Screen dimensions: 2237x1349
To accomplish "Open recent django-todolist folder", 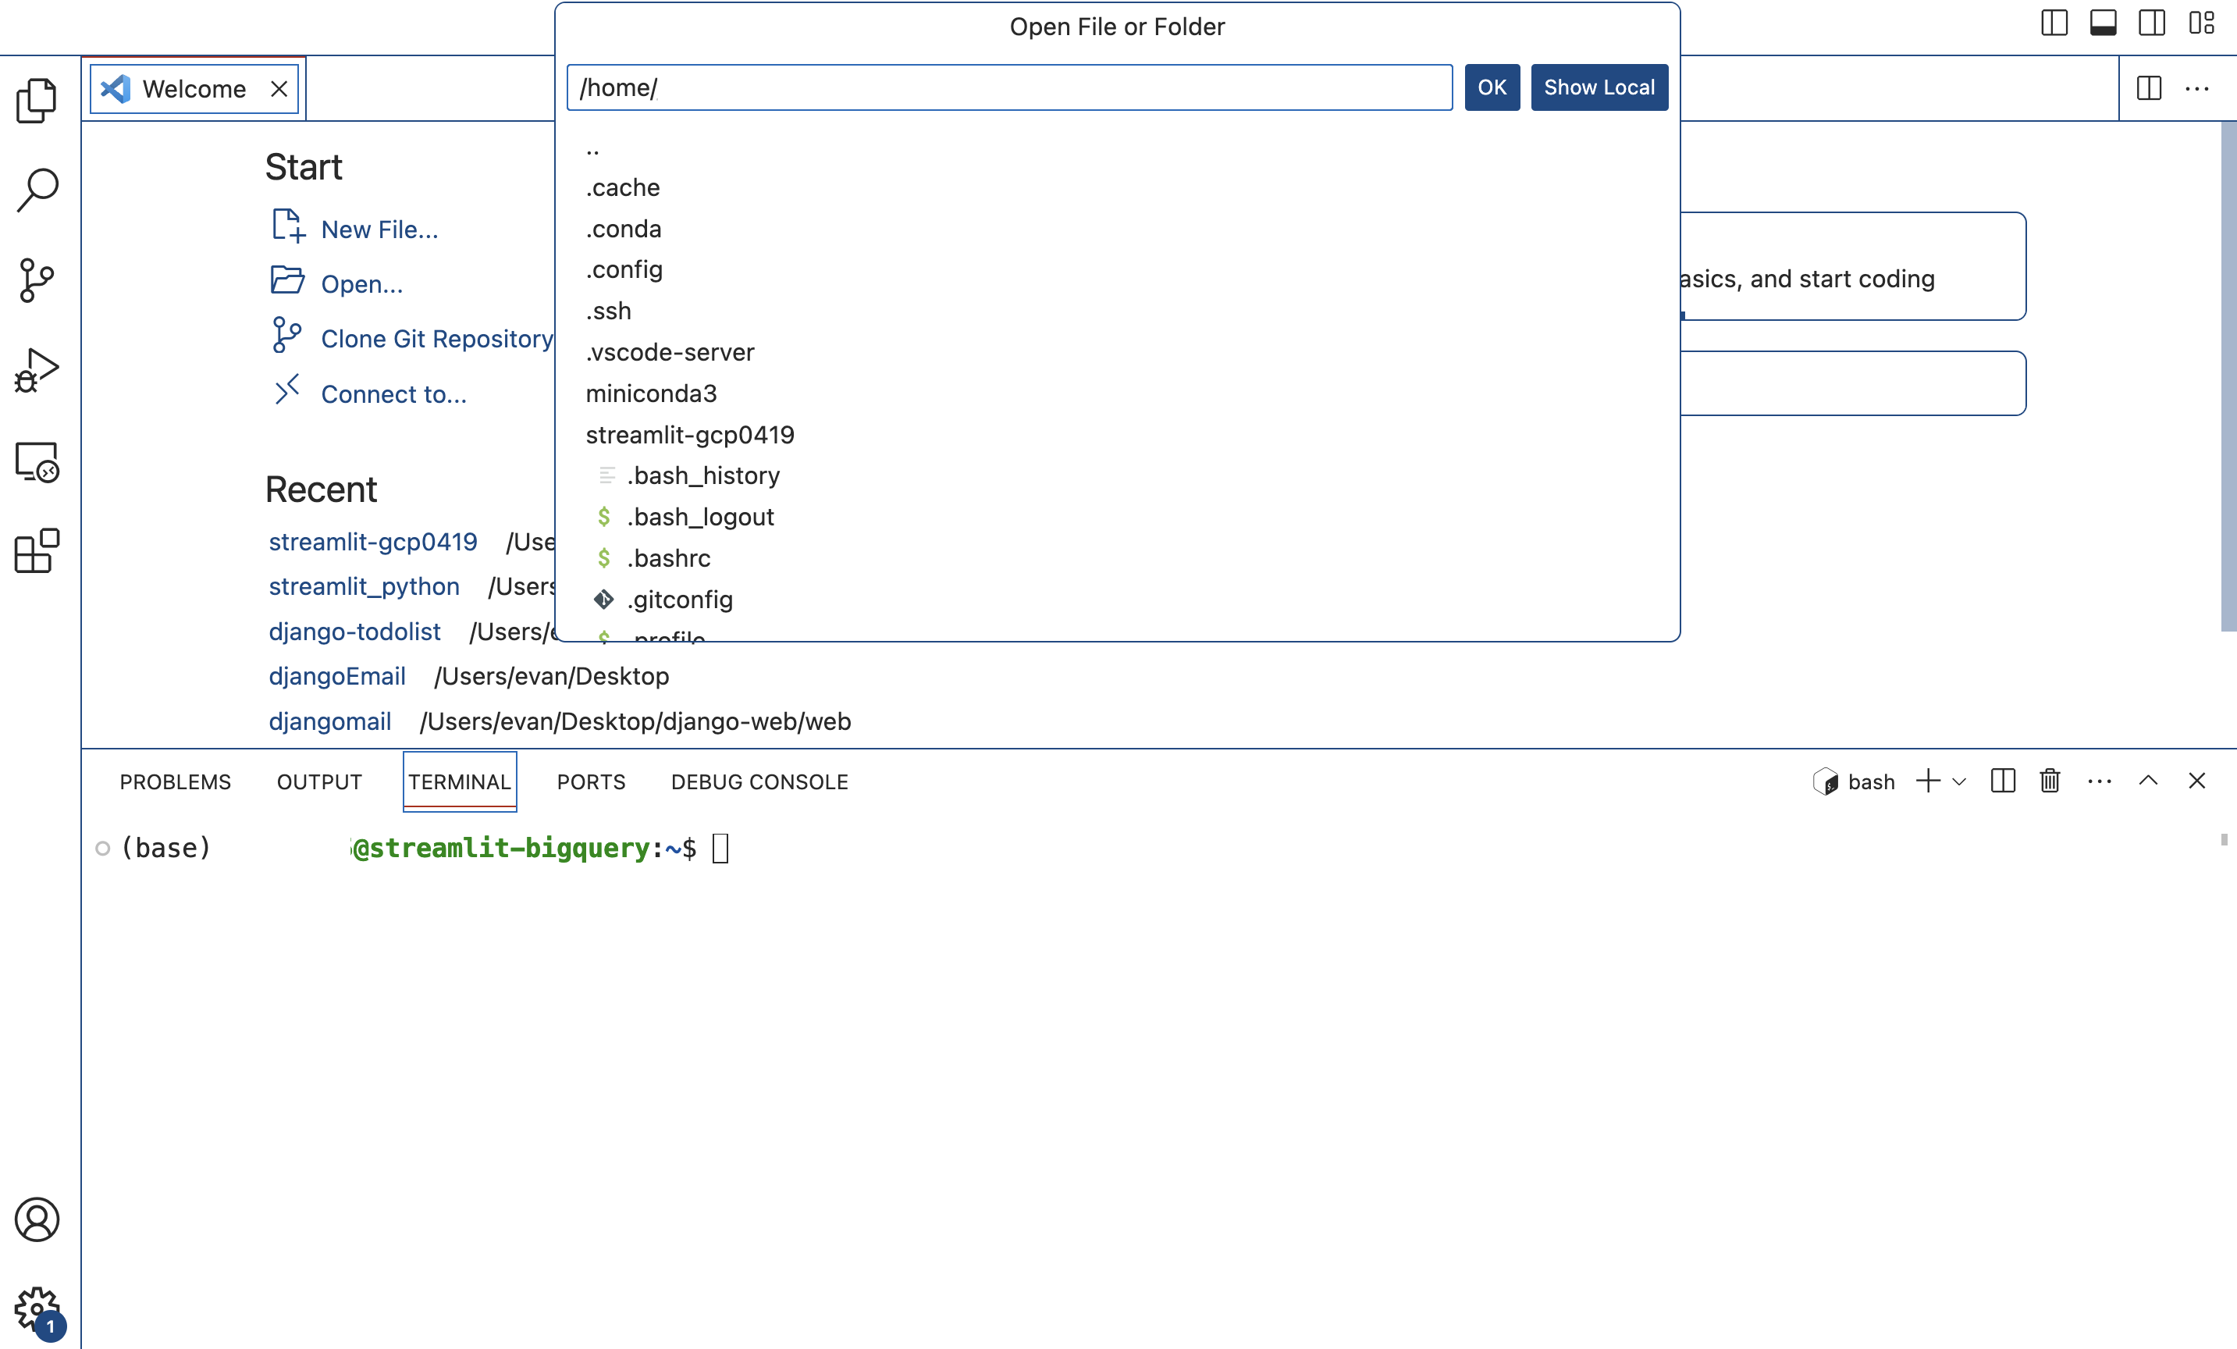I will point(355,632).
